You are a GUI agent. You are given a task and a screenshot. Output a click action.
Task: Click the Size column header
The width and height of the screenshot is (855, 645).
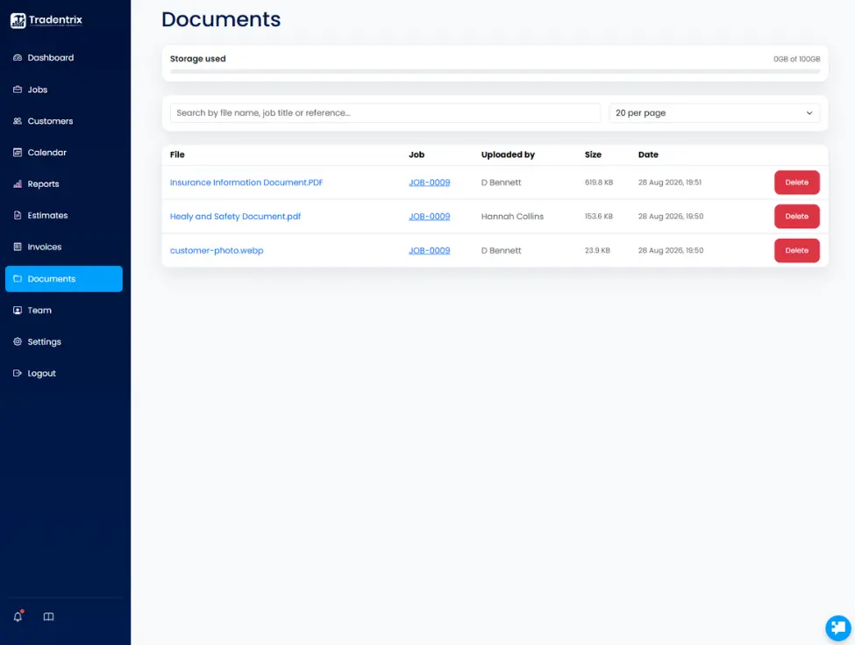[593, 154]
